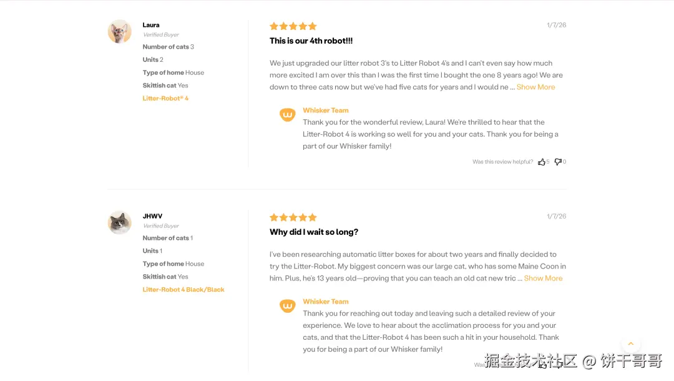Expand JHWV's review with Show More
The height and width of the screenshot is (381, 674).
(543, 278)
